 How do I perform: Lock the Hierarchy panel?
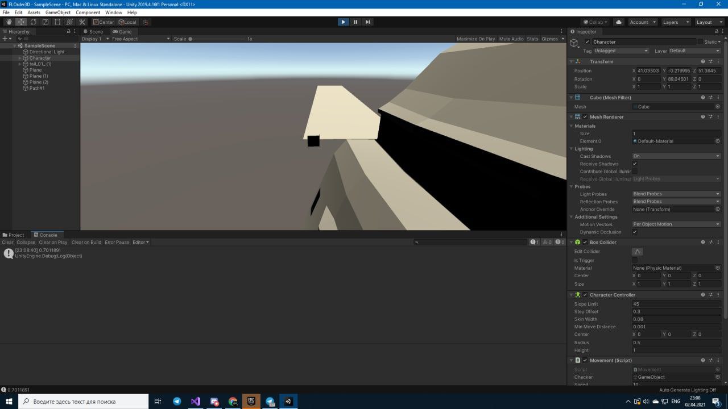69,31
